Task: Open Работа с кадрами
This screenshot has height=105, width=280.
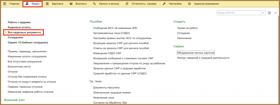Action: [x=19, y=22]
